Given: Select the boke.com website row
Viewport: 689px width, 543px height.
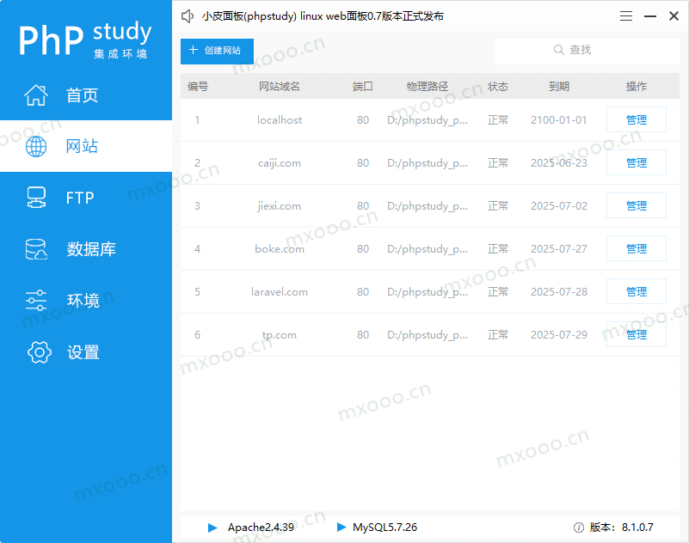Looking at the screenshot, I should pyautogui.click(x=280, y=249).
